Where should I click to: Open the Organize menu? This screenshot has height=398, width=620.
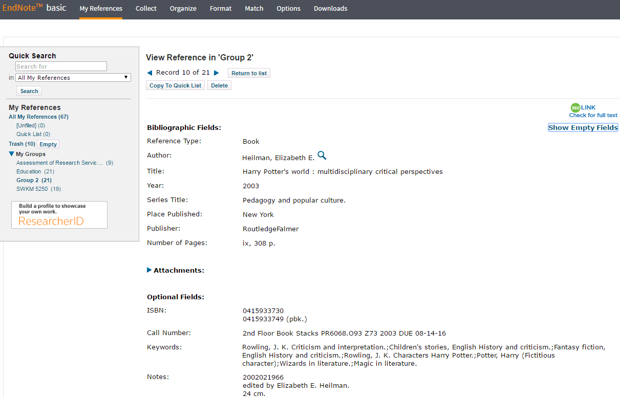point(183,8)
